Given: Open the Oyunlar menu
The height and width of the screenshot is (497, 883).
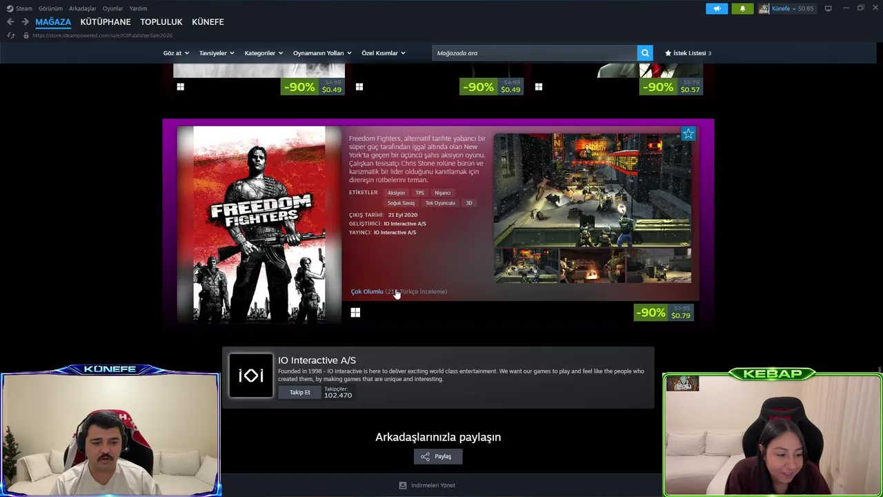Looking at the screenshot, I should (112, 8).
